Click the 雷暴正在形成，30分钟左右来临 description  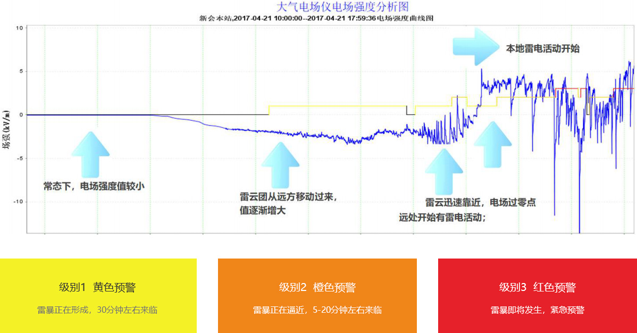97,310
